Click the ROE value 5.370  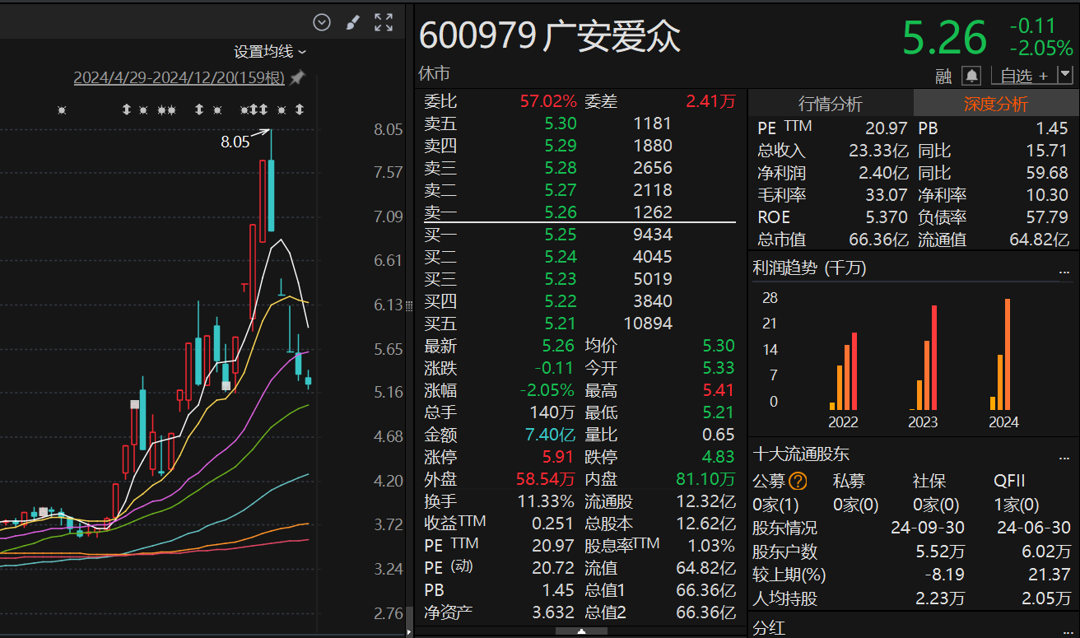[887, 217]
